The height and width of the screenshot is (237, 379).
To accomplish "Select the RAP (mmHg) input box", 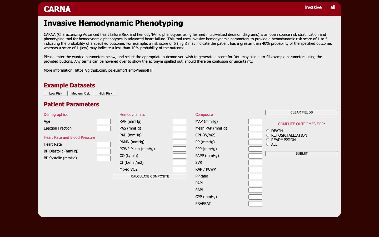I will [x=179, y=122].
